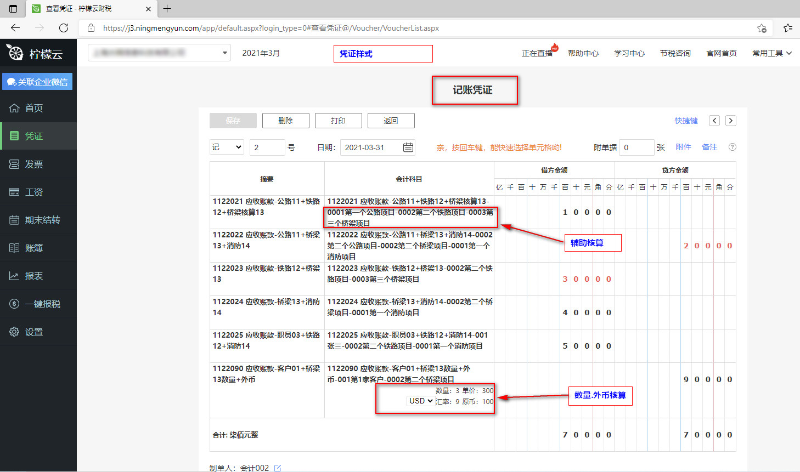Image resolution: width=800 pixels, height=472 pixels.
Task: Go to previous voucher with left arrow
Action: 714,121
